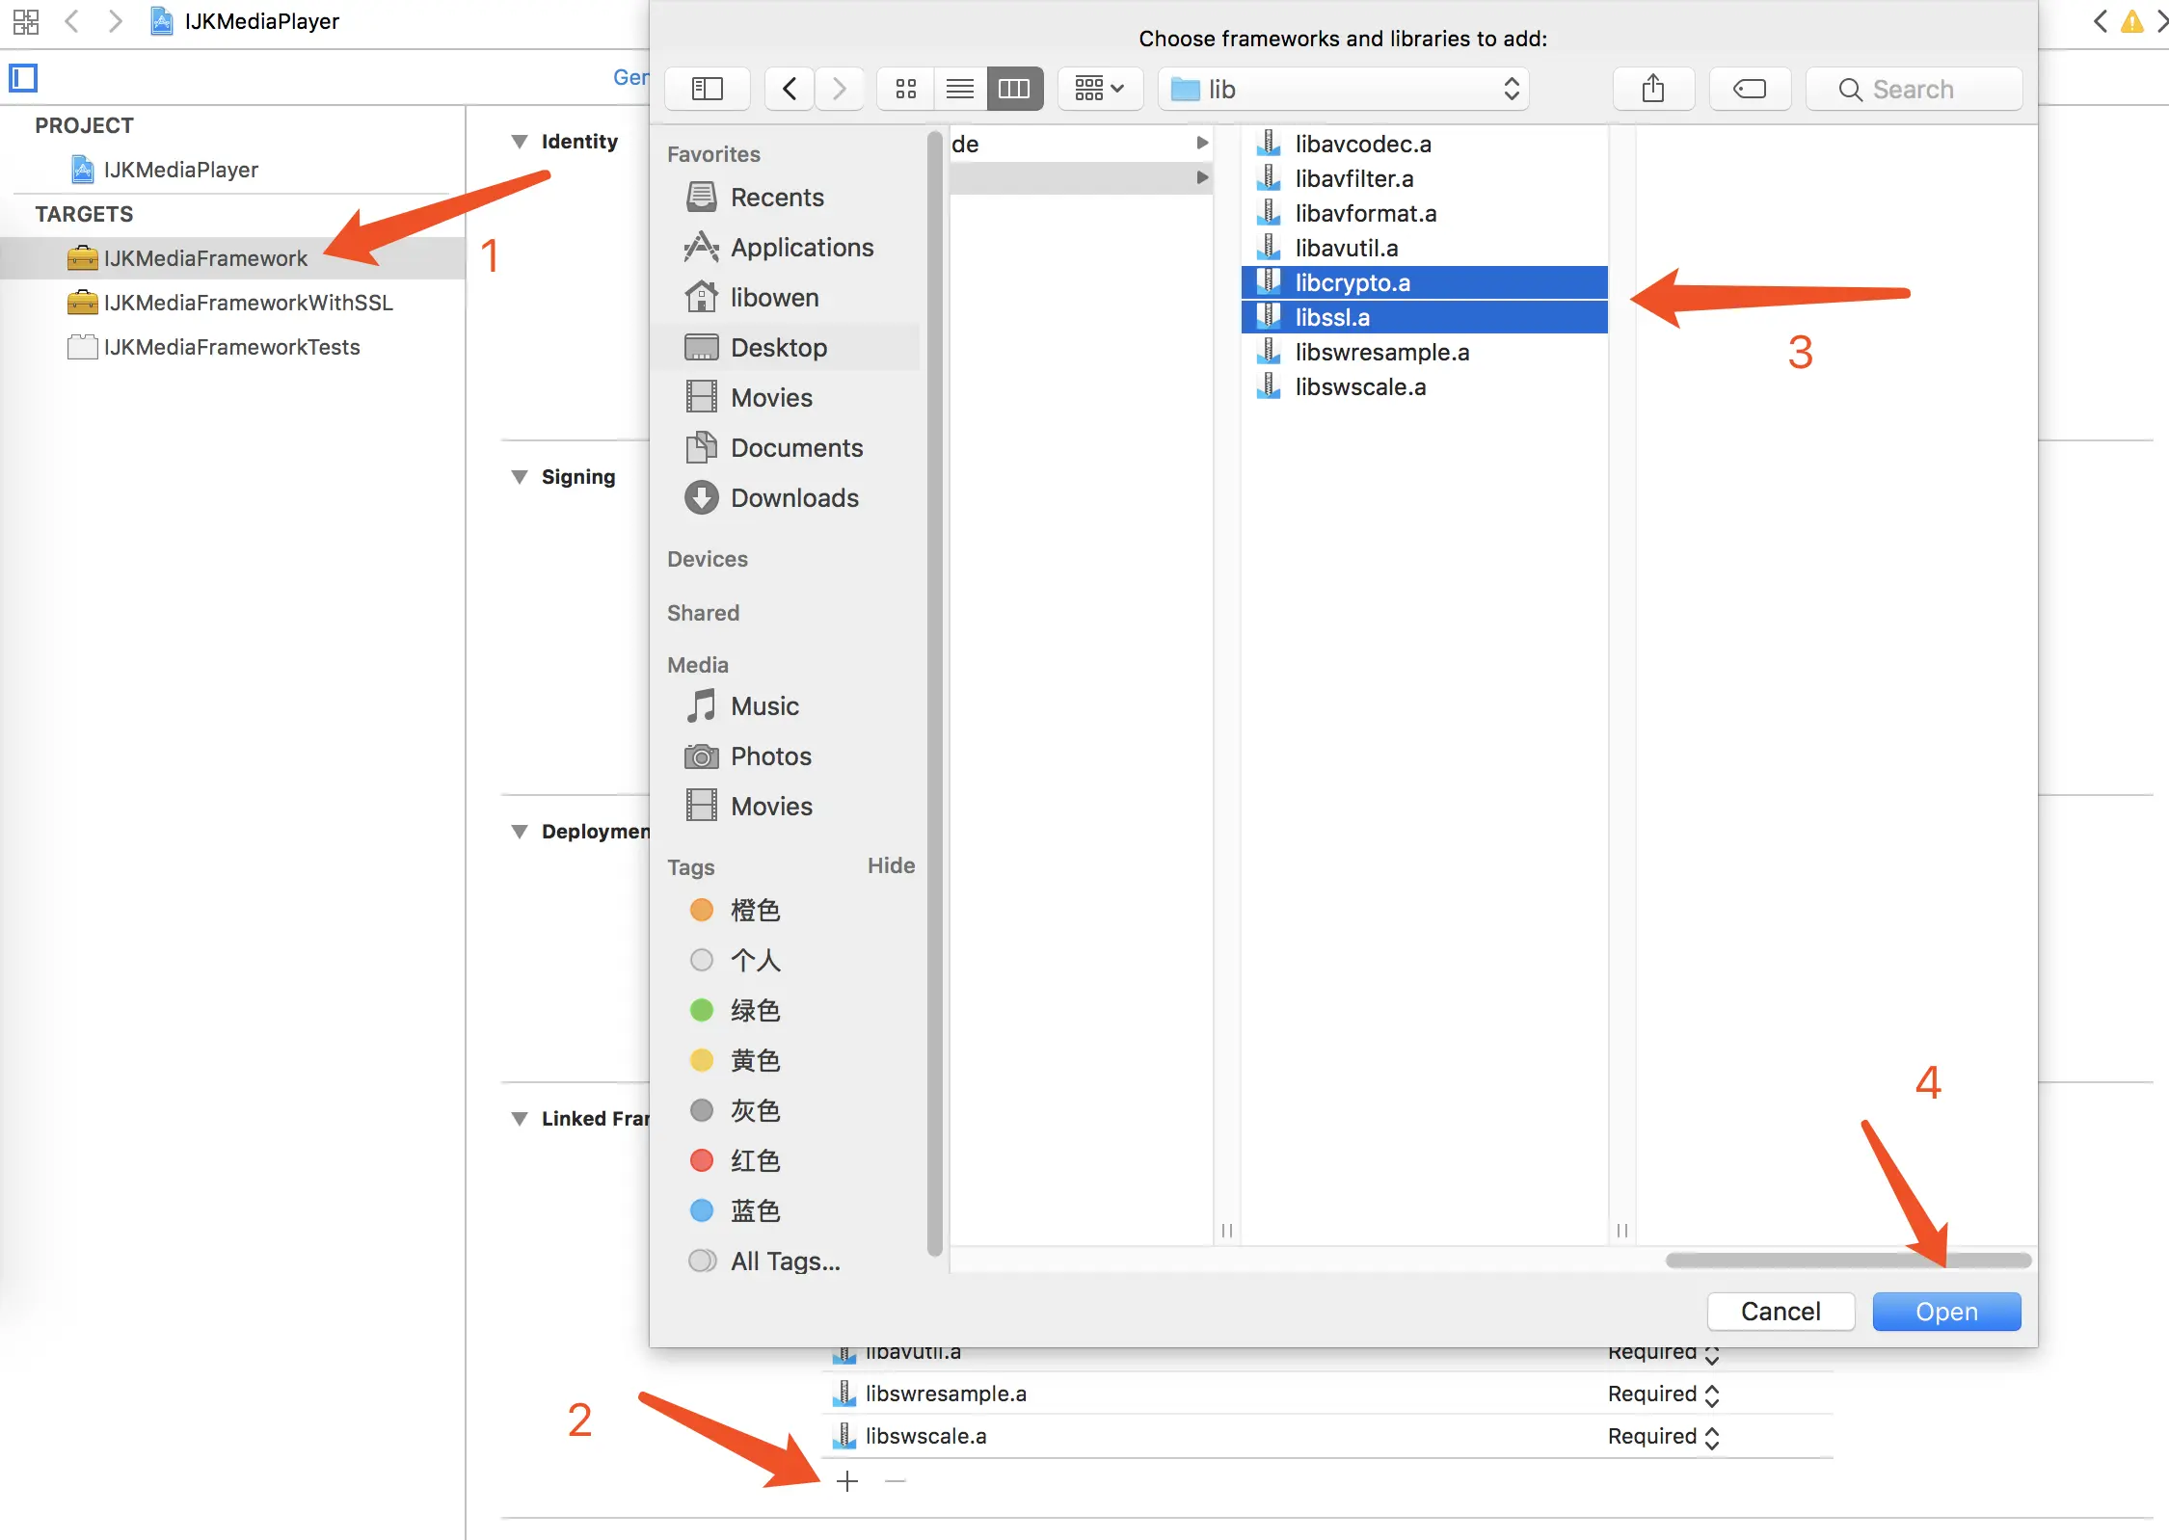Click the Open button
The height and width of the screenshot is (1540, 2169).
coord(1945,1312)
